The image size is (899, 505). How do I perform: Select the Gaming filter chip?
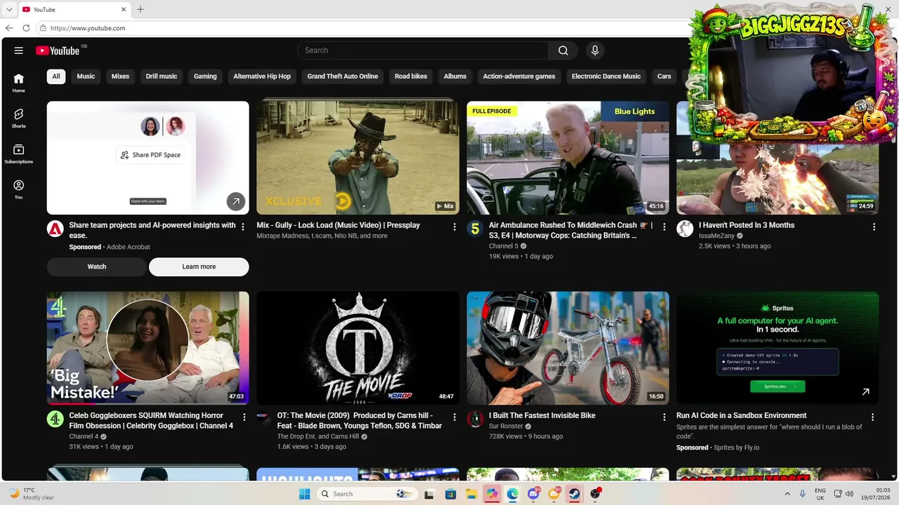point(205,76)
